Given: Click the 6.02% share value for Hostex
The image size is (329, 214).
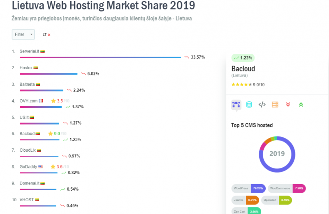Looking at the screenshot, I should (93, 74).
